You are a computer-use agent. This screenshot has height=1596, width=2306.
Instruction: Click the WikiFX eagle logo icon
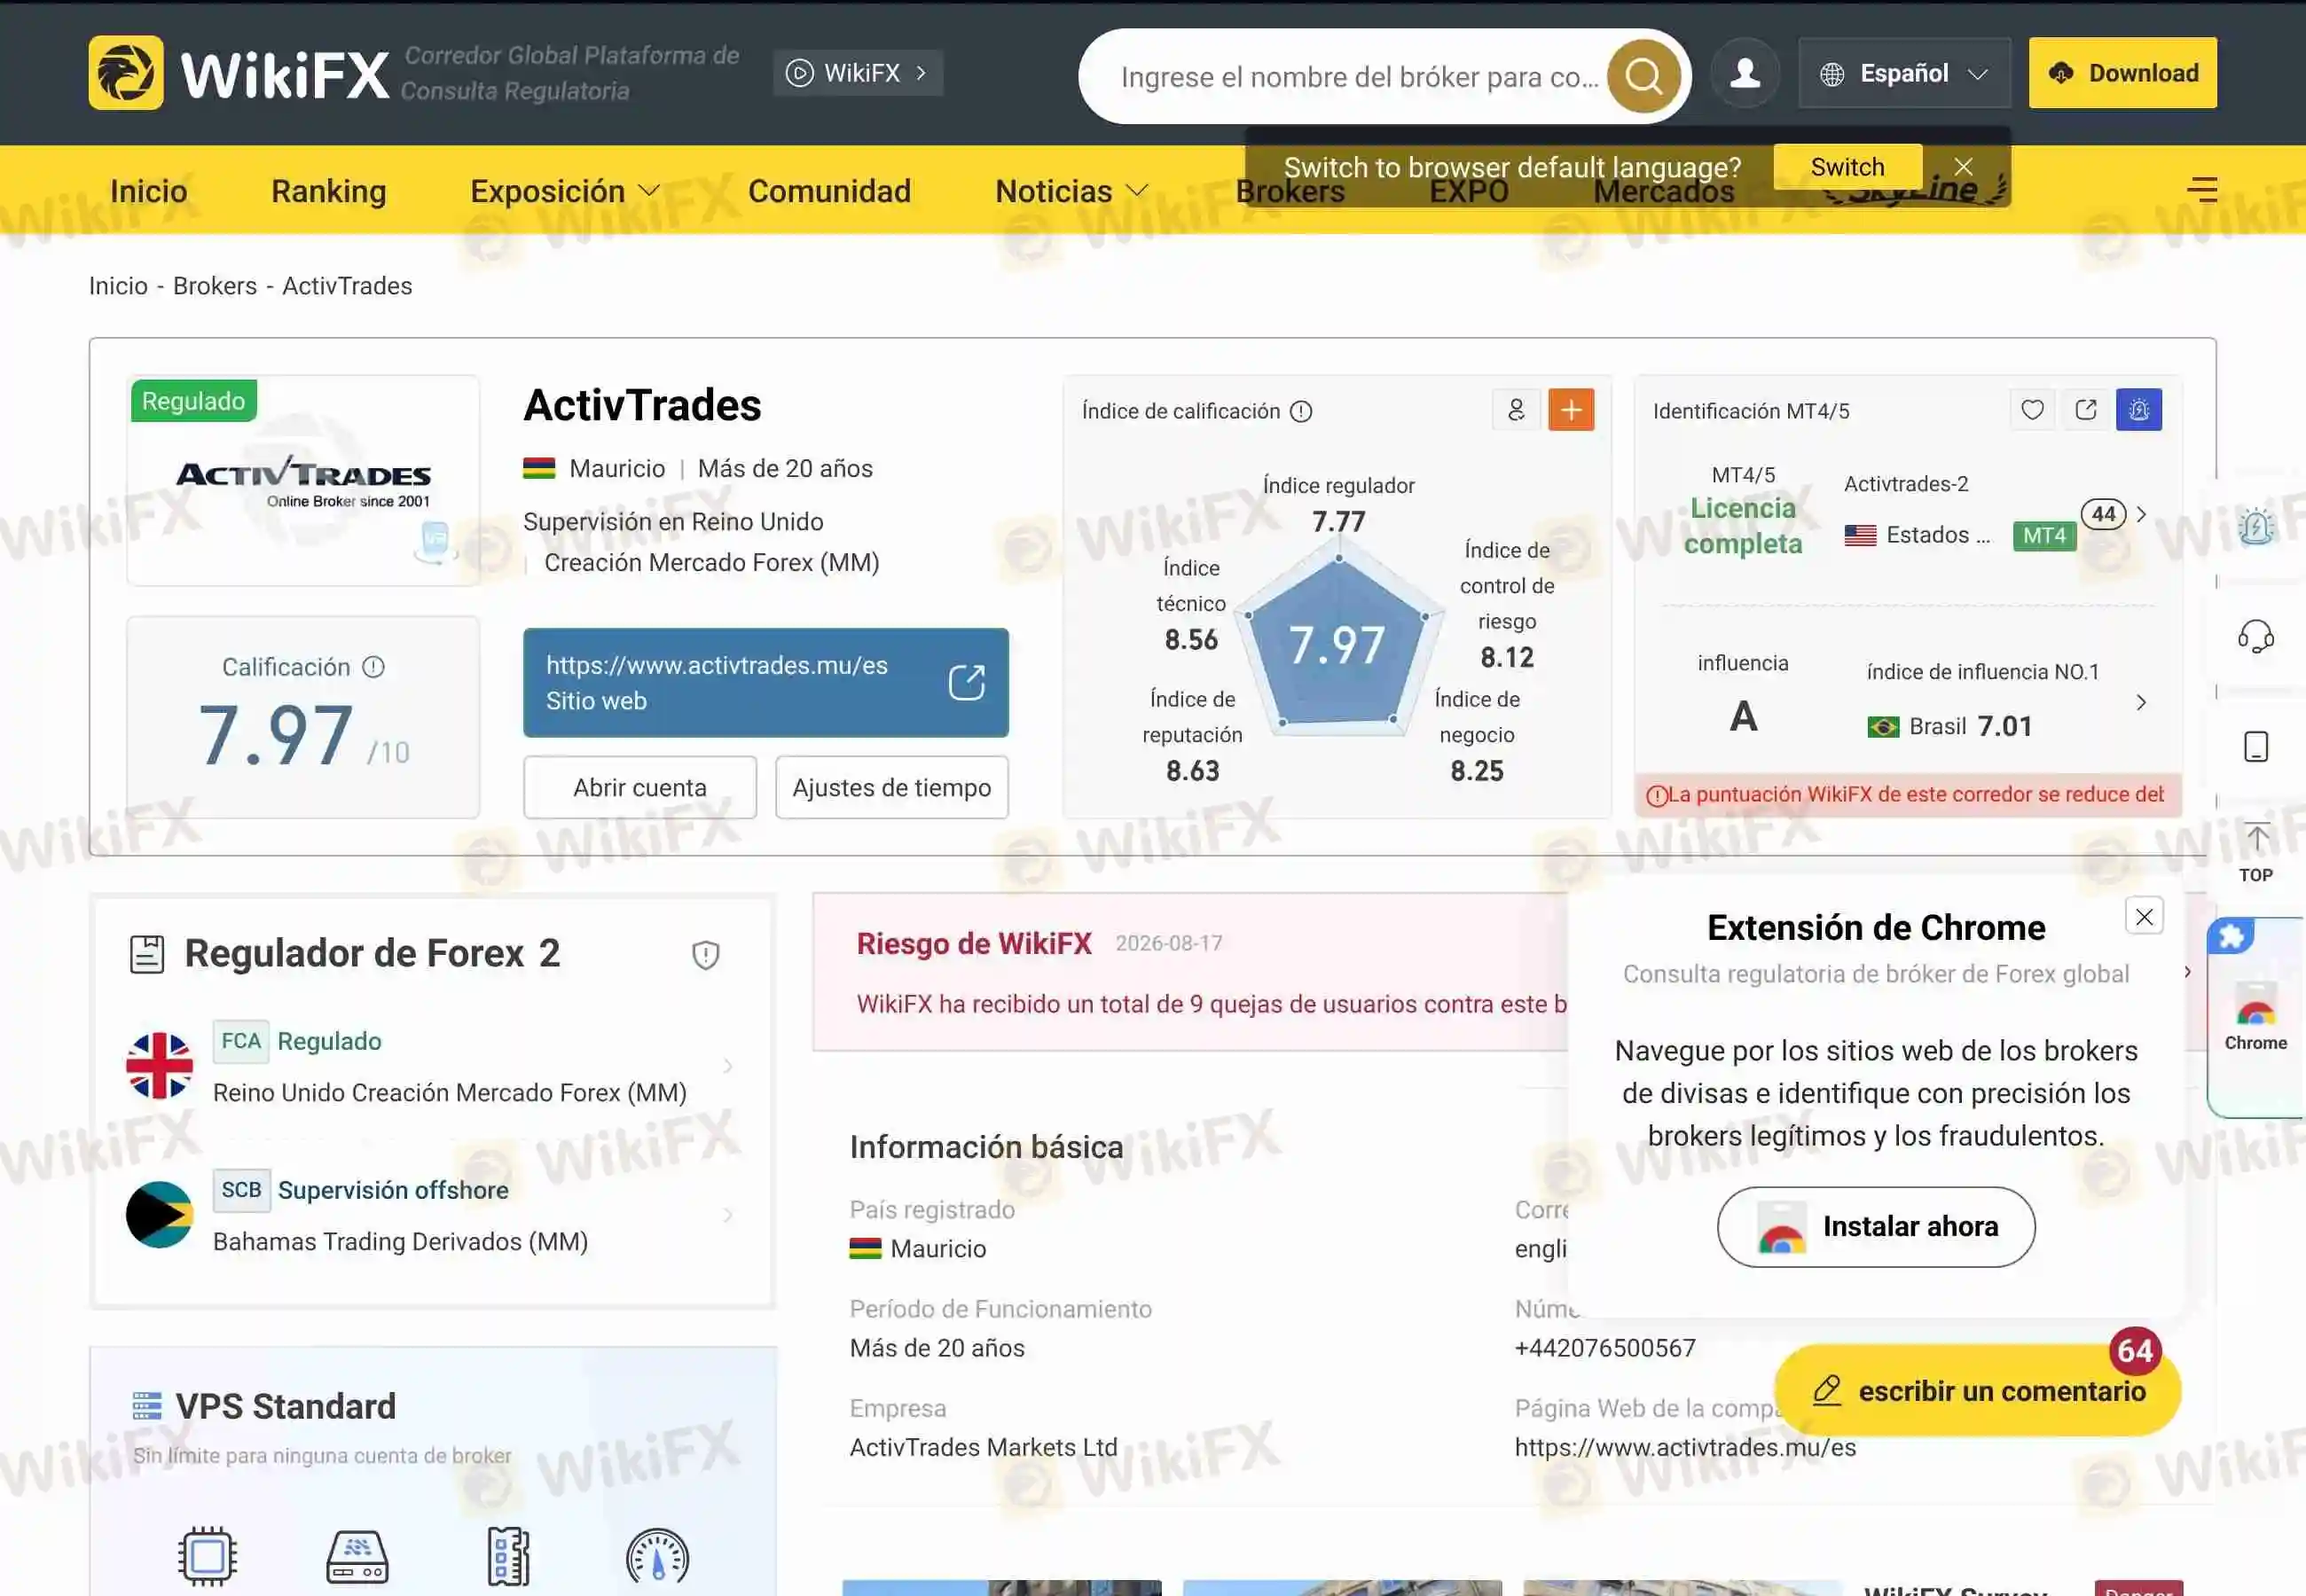[126, 73]
